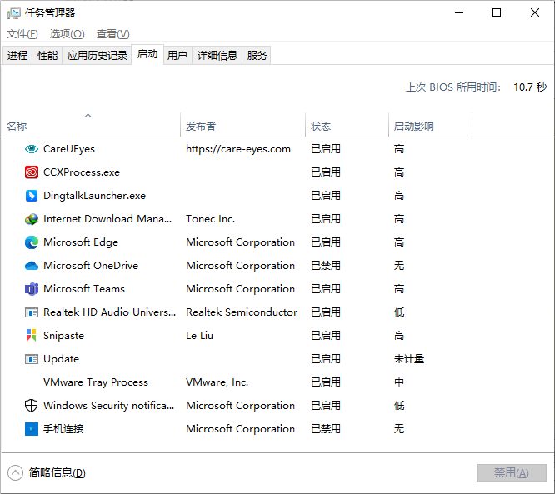Click the 手机连接 blue icon
The height and width of the screenshot is (494, 555).
pyautogui.click(x=32, y=429)
